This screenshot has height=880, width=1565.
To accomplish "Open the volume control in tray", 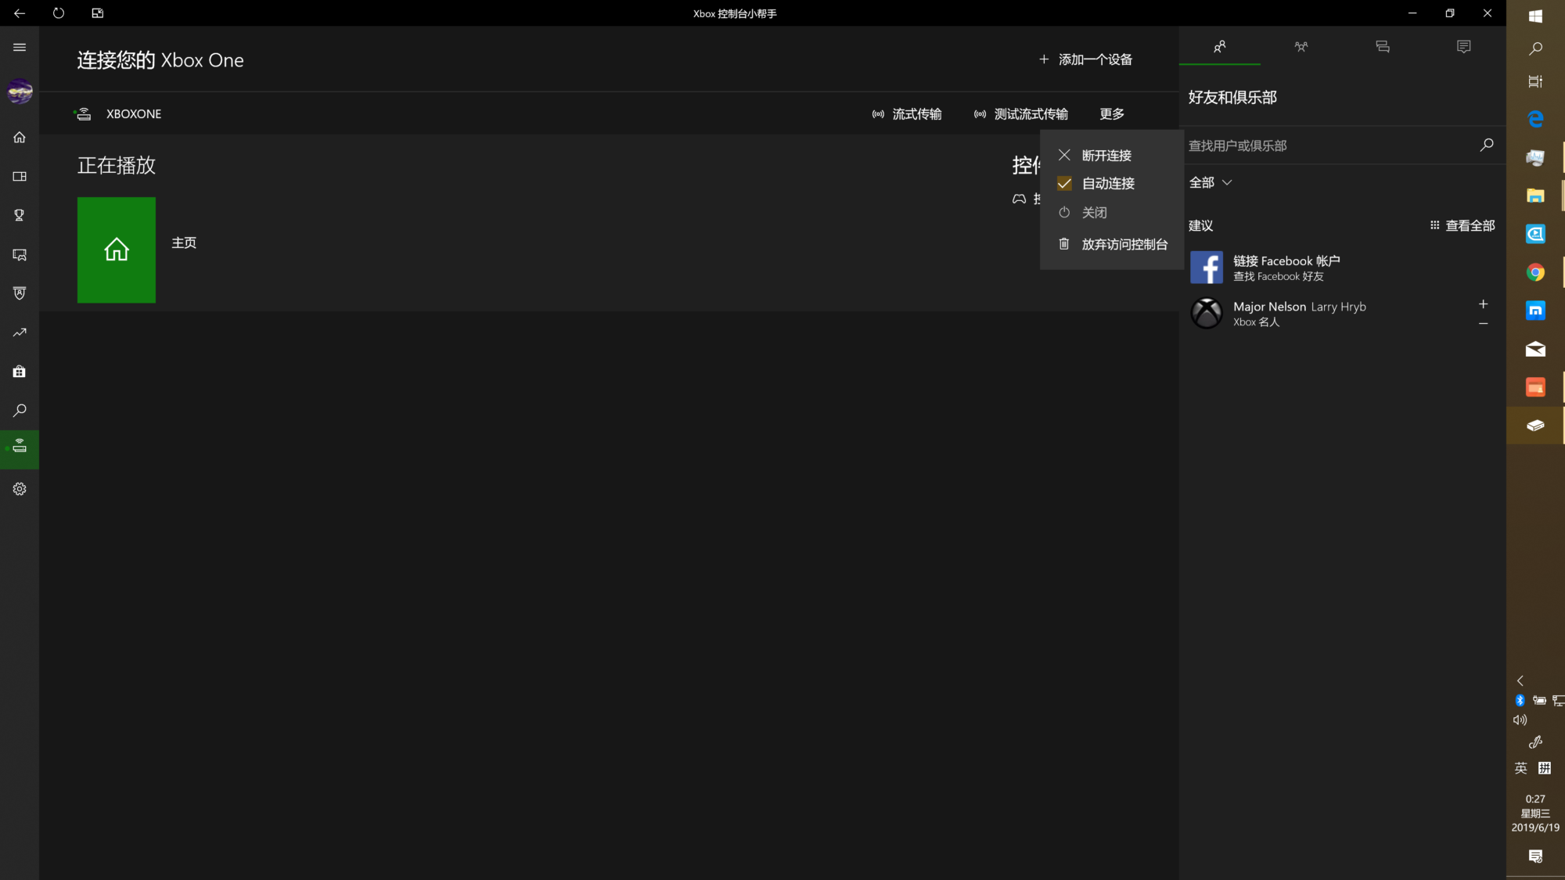I will click(1520, 720).
